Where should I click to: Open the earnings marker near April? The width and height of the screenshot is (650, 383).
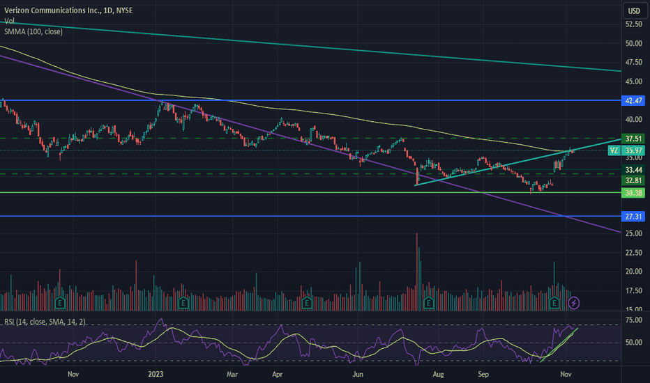pyautogui.click(x=307, y=303)
